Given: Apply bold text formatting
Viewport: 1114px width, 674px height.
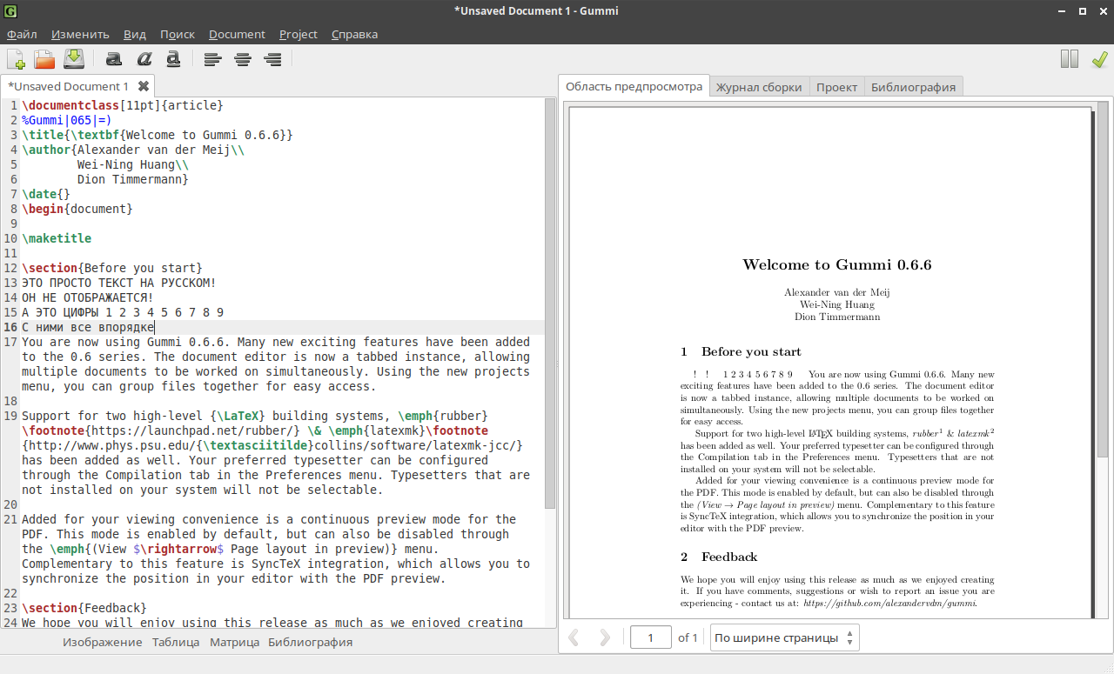Looking at the screenshot, I should 113,59.
